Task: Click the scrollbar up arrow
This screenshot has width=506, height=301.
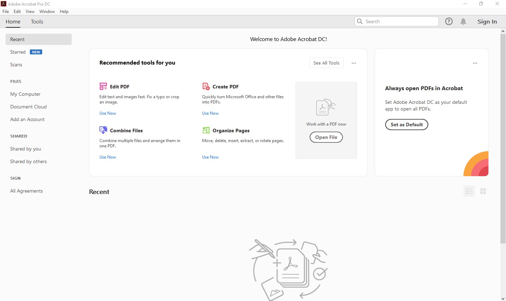Action: (503, 31)
